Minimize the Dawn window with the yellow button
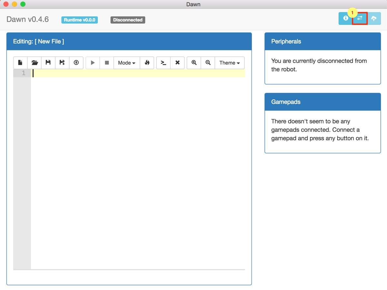This screenshot has height=290, width=387. click(14, 4)
